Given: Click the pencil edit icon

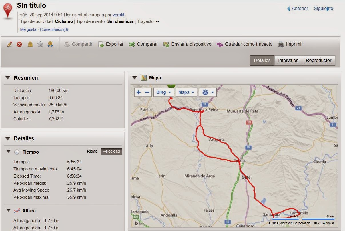Looking at the screenshot, I should pos(10,44).
